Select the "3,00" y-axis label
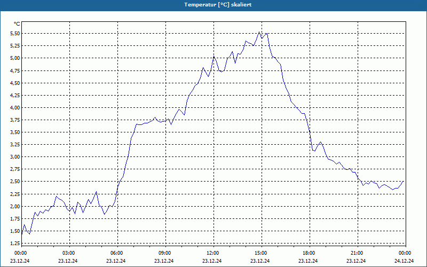 15,157
